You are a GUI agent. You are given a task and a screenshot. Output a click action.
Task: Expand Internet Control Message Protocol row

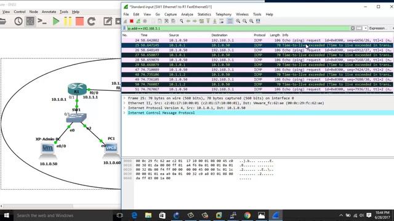(x=124, y=113)
